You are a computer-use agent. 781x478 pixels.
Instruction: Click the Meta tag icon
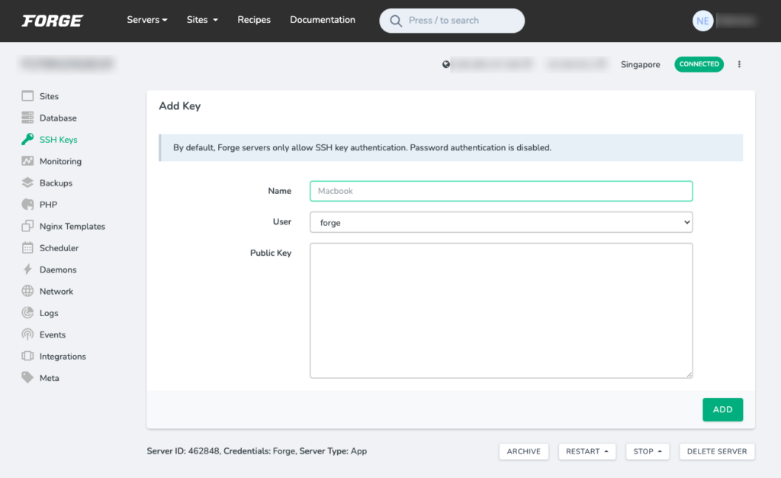(x=27, y=377)
